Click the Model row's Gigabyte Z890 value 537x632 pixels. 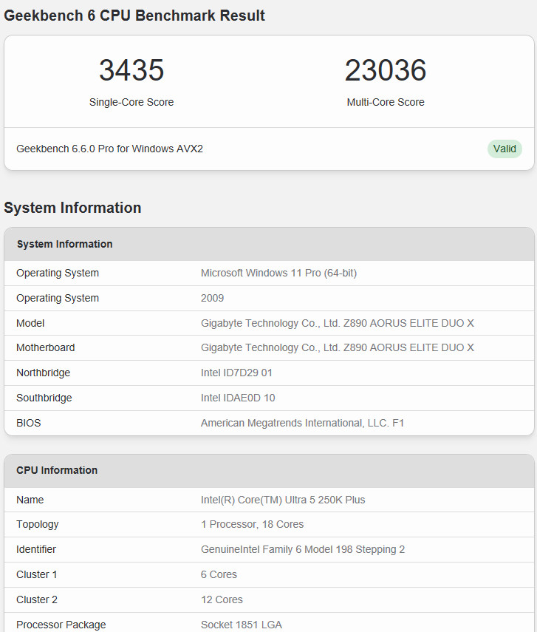[337, 323]
